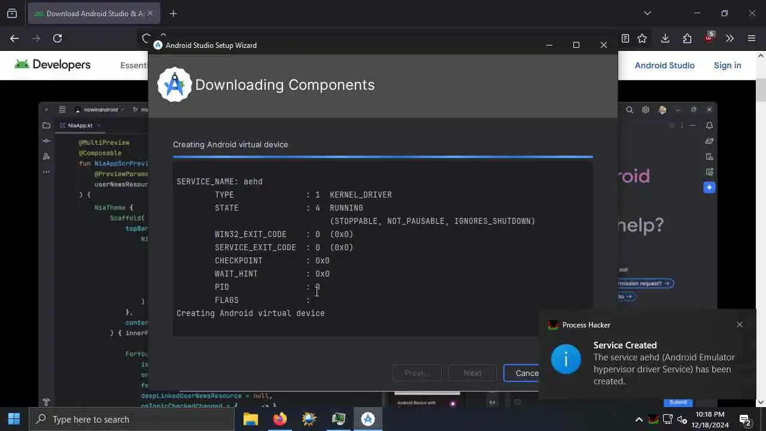
Task: Click the page scrollbar down arrow
Action: coord(761,402)
